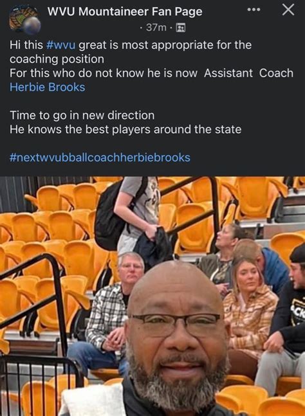
Task: Close the post viewer with the X
Action: pyautogui.click(x=288, y=10)
